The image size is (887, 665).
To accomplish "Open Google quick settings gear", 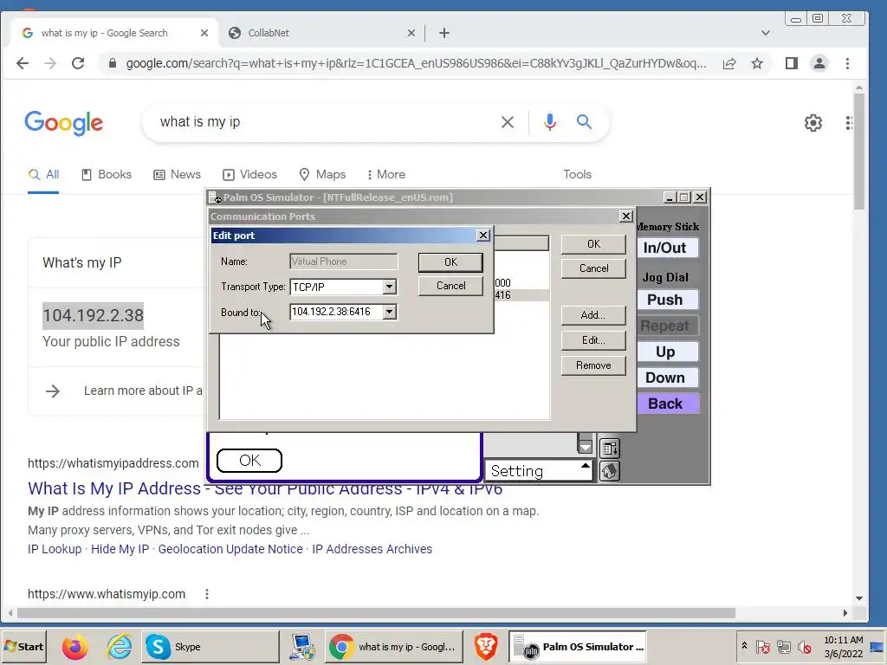I will [813, 123].
